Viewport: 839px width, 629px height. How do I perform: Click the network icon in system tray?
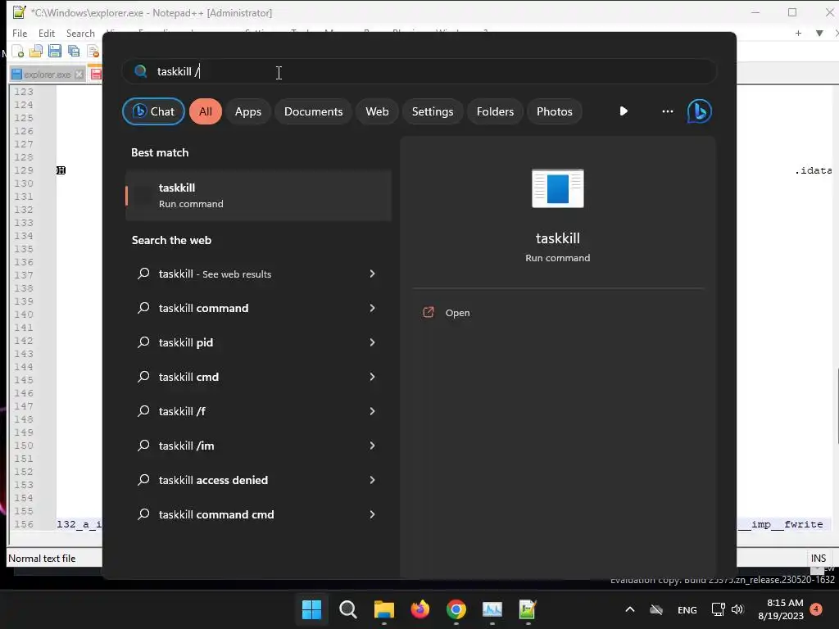pos(718,609)
